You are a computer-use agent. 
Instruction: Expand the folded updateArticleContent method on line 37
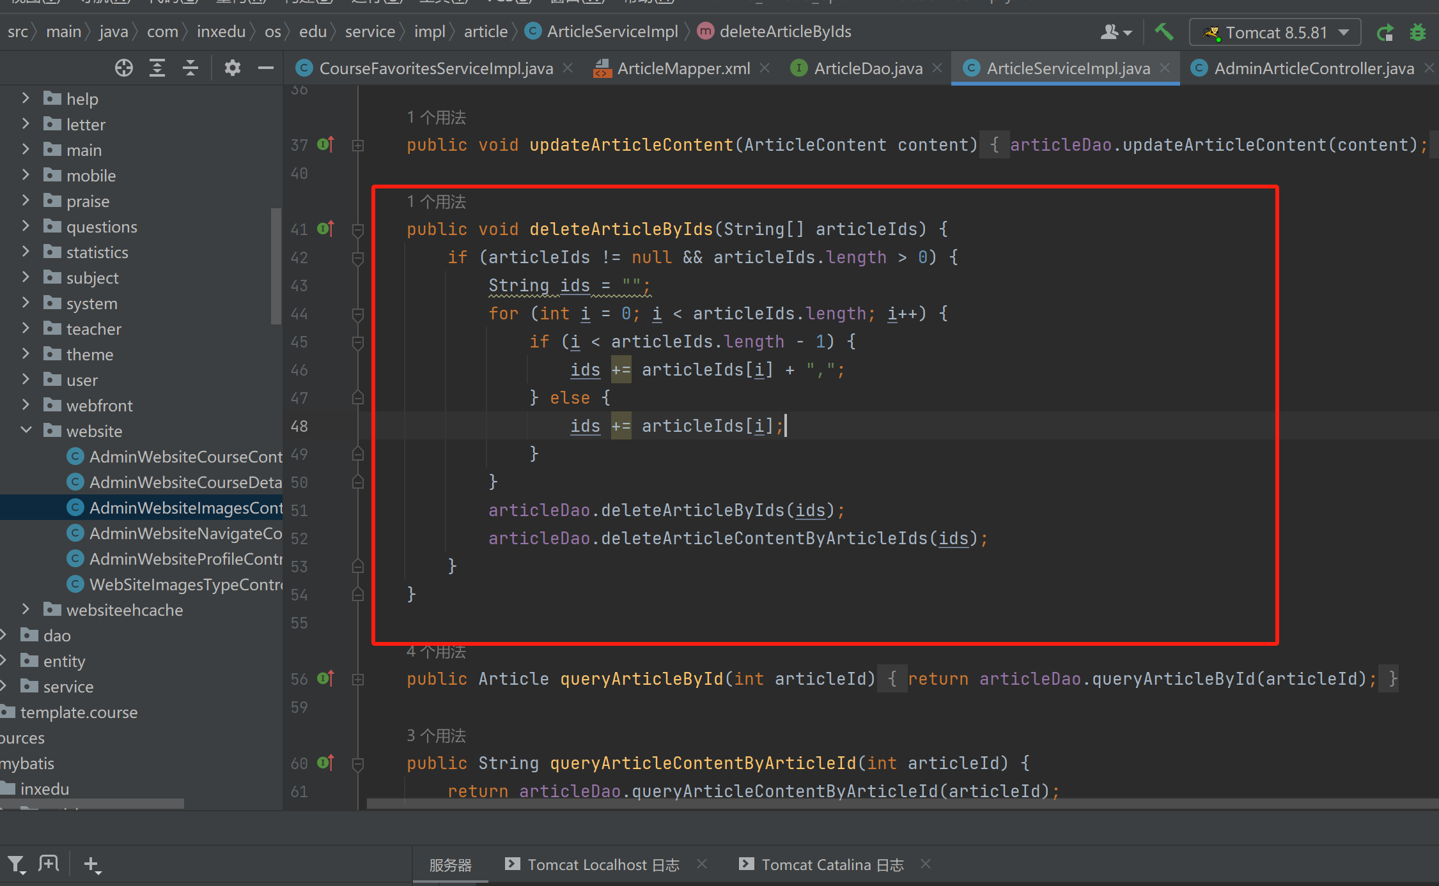[358, 146]
